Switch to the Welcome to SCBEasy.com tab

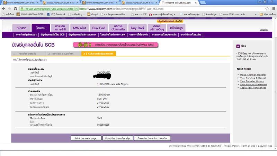pyautogui.click(x=178, y=3)
